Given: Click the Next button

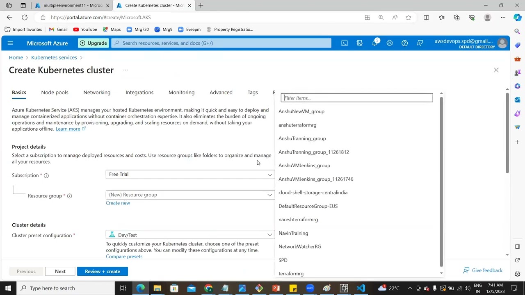Looking at the screenshot, I should [x=60, y=271].
